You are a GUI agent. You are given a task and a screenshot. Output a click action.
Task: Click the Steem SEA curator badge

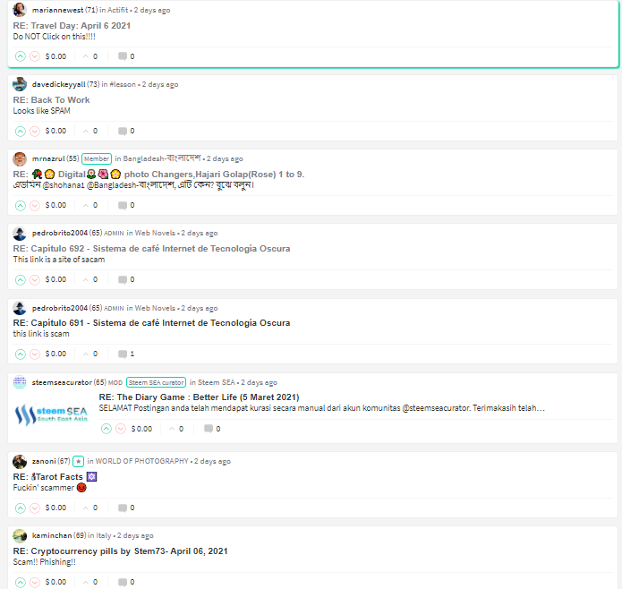[156, 382]
